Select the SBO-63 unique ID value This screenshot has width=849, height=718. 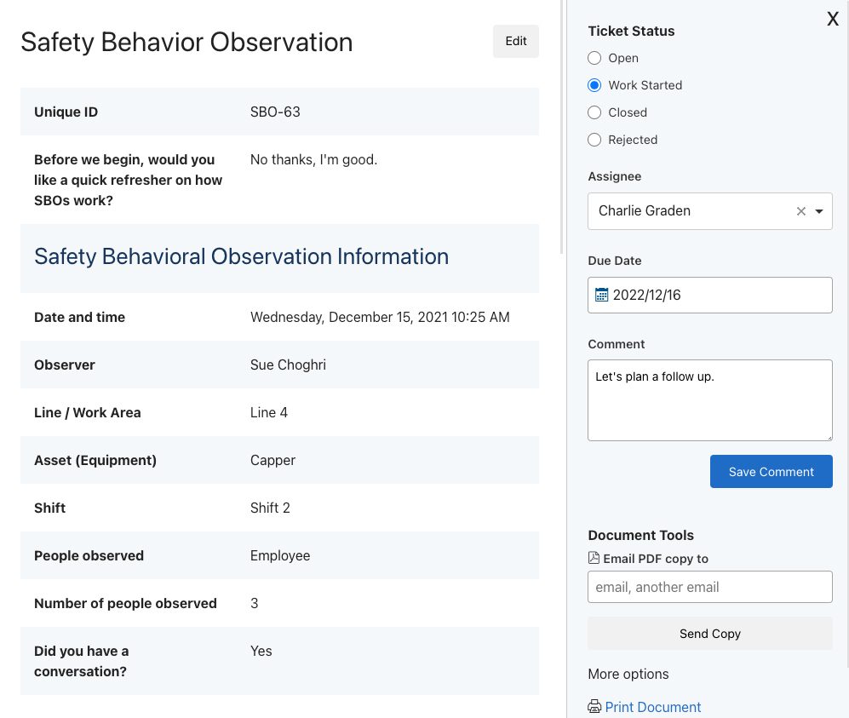pyautogui.click(x=275, y=112)
